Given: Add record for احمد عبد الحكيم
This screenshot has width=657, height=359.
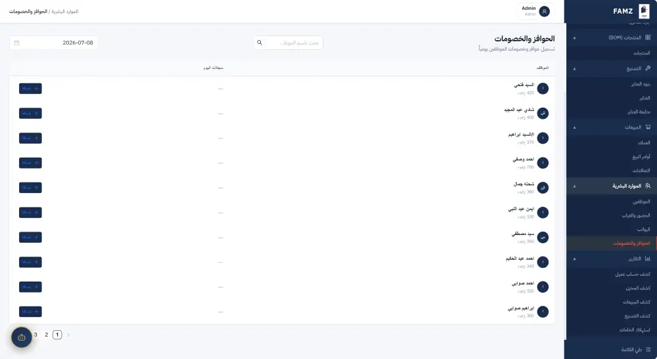Looking at the screenshot, I should (x=30, y=262).
